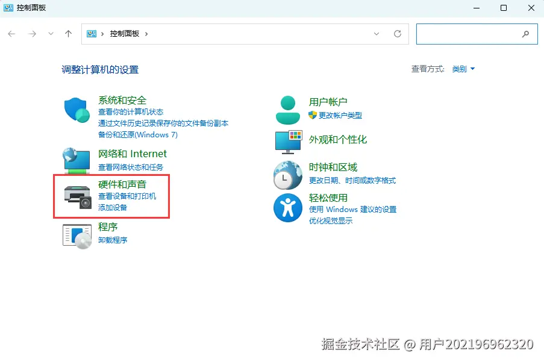Click the 卸载程序 link
The image size is (544, 362).
coord(113,240)
